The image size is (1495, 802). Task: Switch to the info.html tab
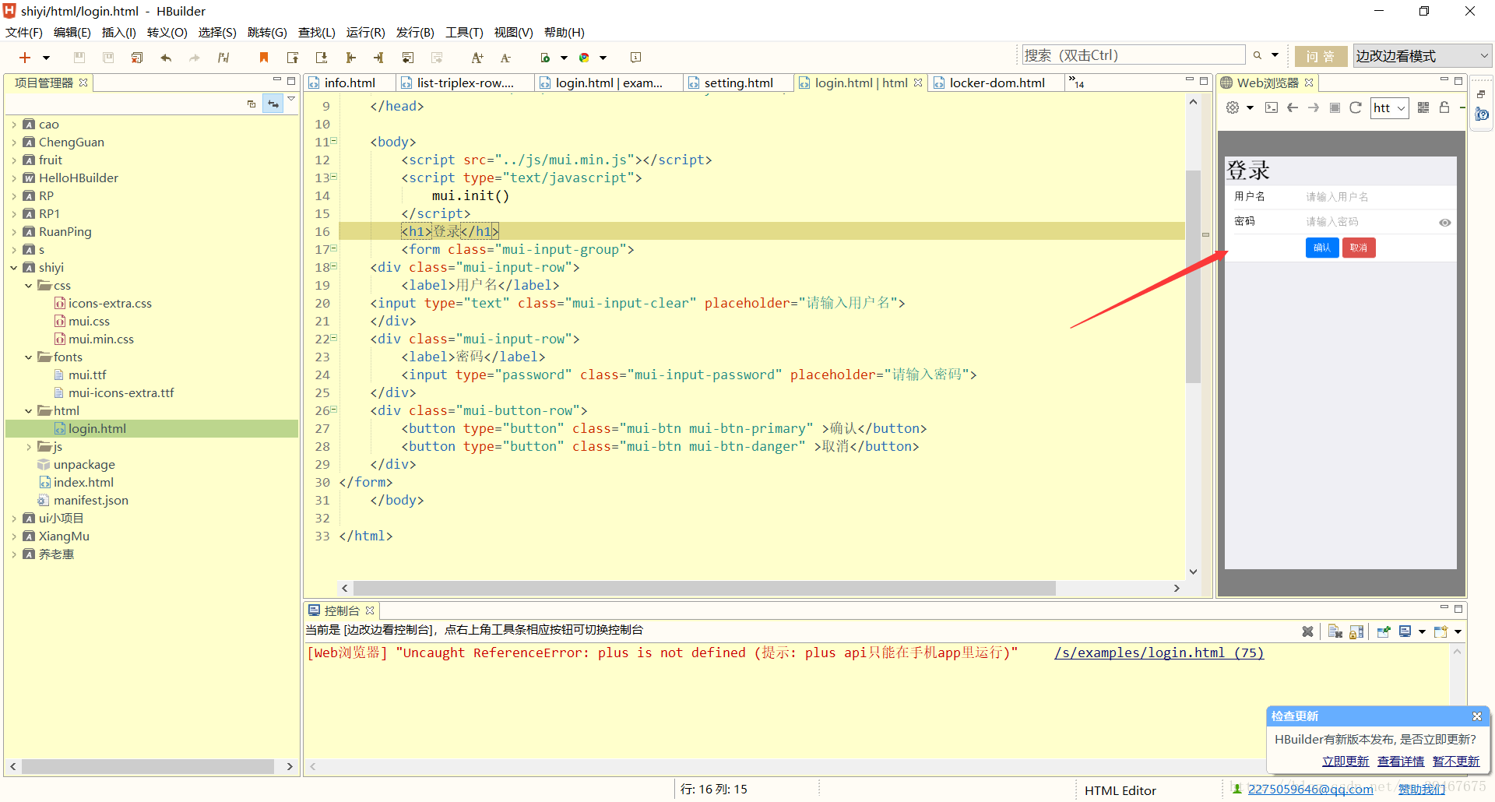[350, 83]
